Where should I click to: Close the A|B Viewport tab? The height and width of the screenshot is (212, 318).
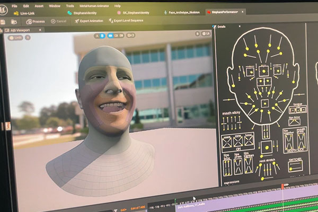(x=40, y=30)
